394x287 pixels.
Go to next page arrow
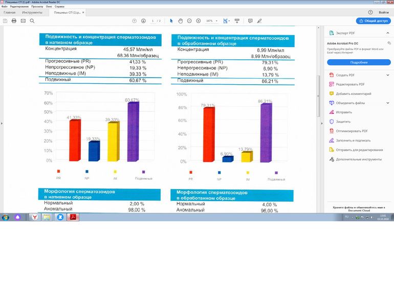coord(143,21)
